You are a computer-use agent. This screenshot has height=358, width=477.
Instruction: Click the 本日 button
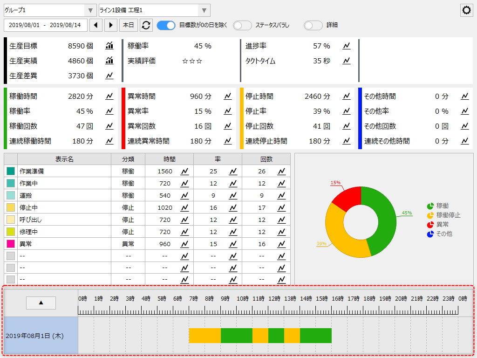(129, 26)
